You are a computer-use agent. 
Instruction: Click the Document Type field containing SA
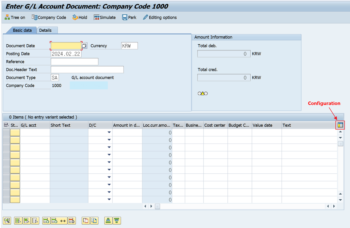click(x=55, y=78)
